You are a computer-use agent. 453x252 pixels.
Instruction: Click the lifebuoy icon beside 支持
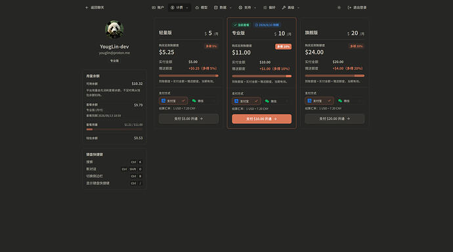coord(240,7)
